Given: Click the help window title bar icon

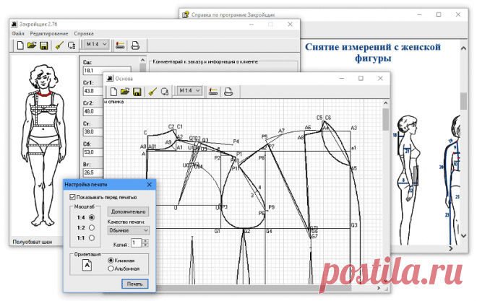Looking at the screenshot, I should pos(185,14).
